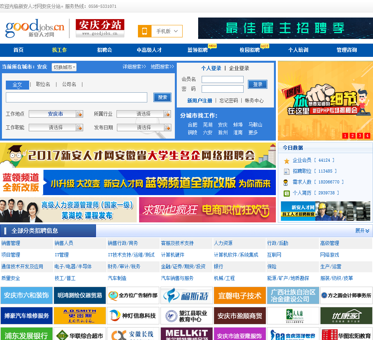Show banner slide 3 of carousel
Viewport: 373px width, 340px height.
[x=360, y=136]
